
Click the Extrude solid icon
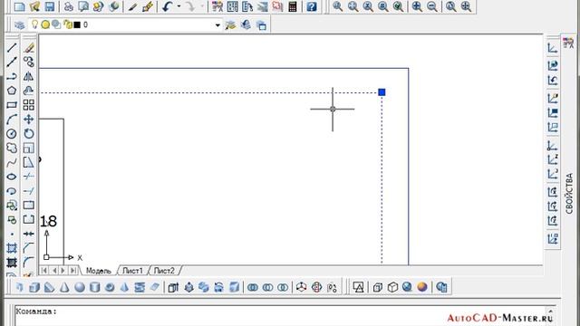tap(173, 287)
